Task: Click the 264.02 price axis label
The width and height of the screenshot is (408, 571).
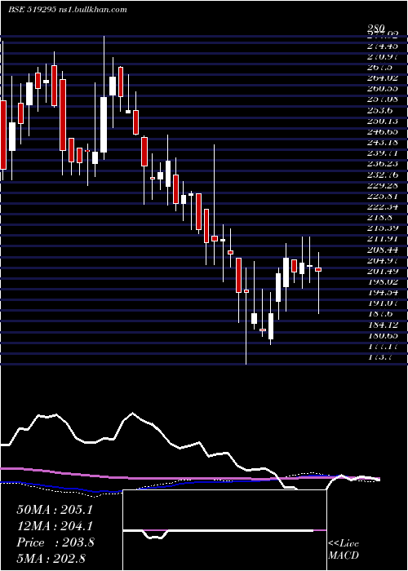Action: click(x=383, y=78)
